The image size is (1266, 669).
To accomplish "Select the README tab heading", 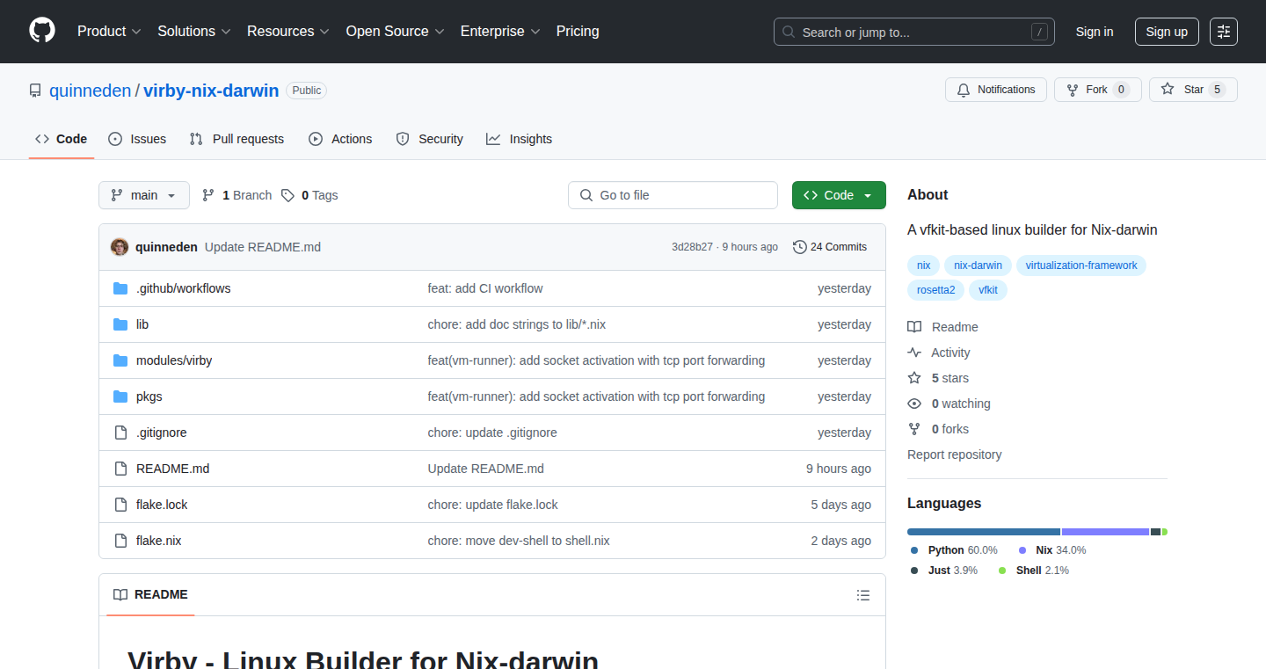I will 151,595.
